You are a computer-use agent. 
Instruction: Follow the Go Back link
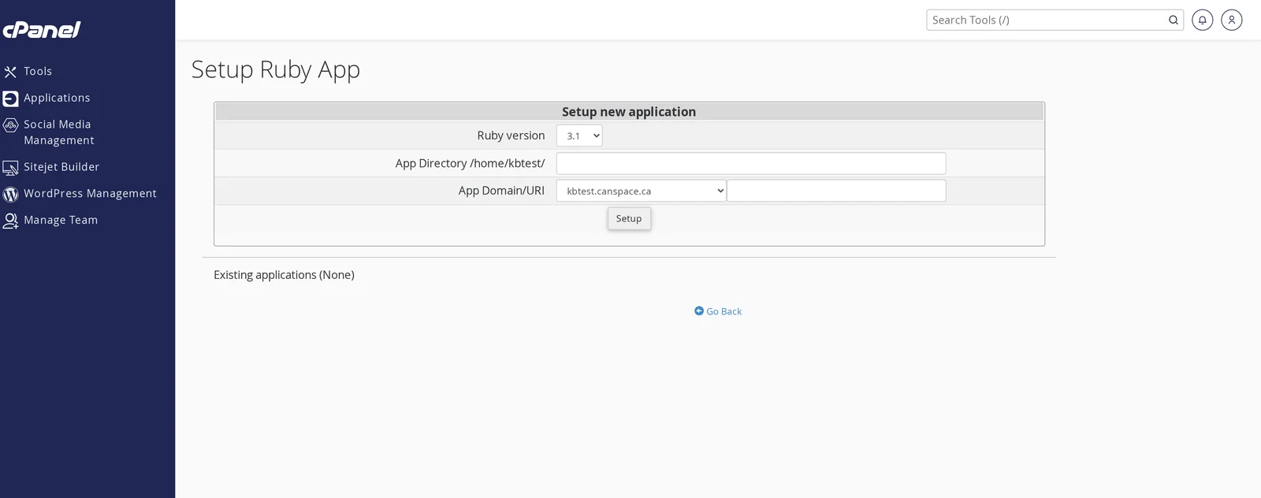pos(724,311)
